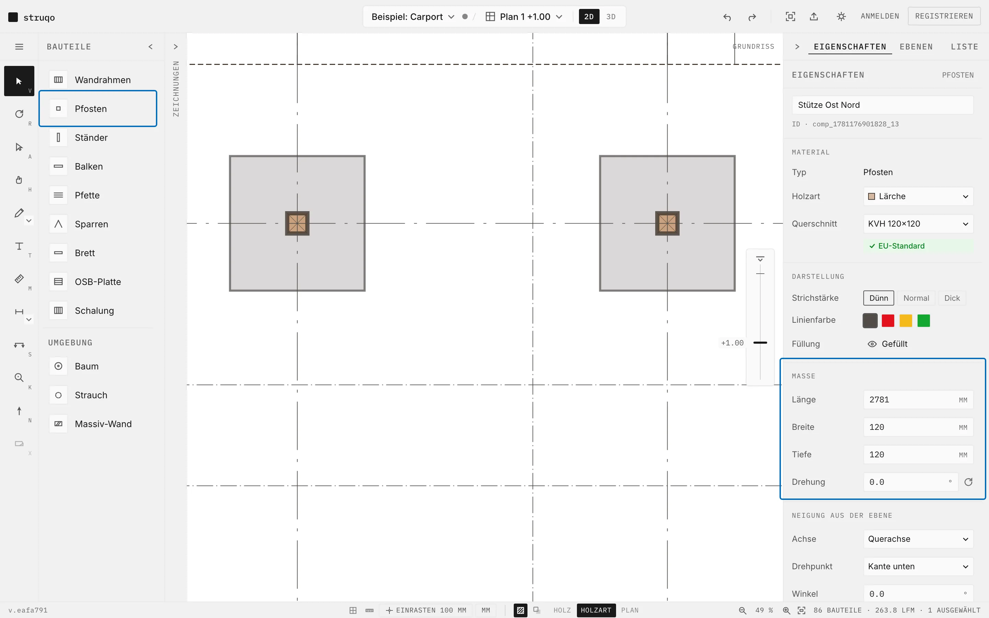Click the undo arrow
This screenshot has height=618, width=989.
coord(727,17)
